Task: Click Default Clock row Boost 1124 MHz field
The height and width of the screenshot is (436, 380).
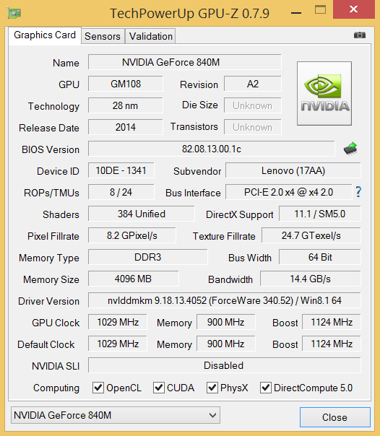Action: tap(332, 344)
